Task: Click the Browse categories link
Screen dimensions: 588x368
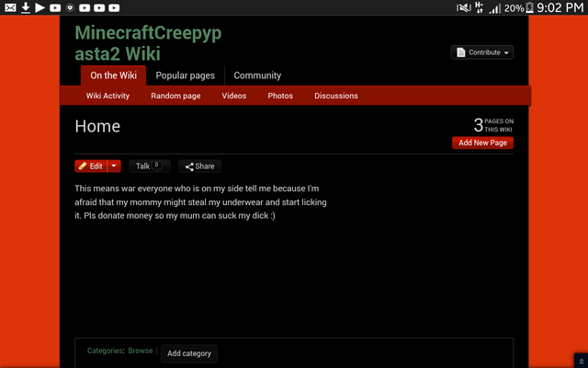Action: point(141,351)
